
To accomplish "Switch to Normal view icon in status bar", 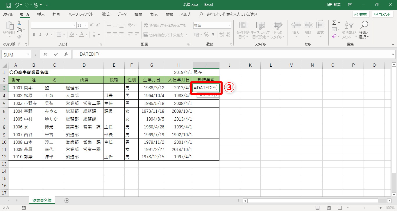I will point(317,208).
